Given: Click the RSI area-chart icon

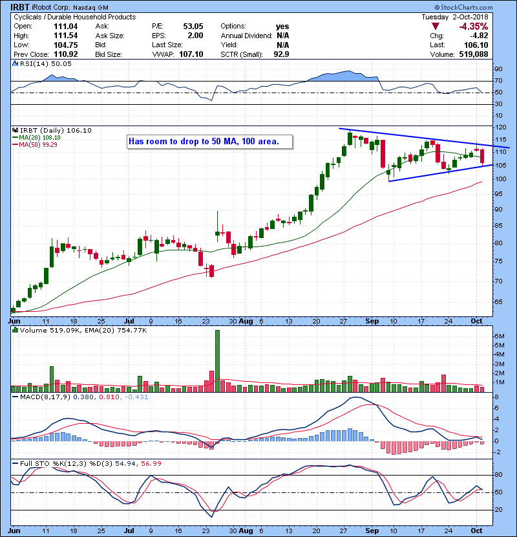Looking at the screenshot, I should 15,63.
